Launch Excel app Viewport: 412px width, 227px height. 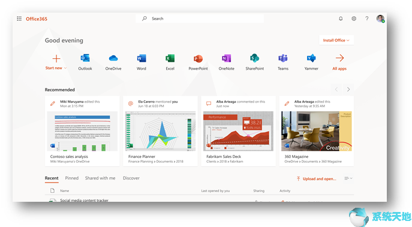coord(170,58)
